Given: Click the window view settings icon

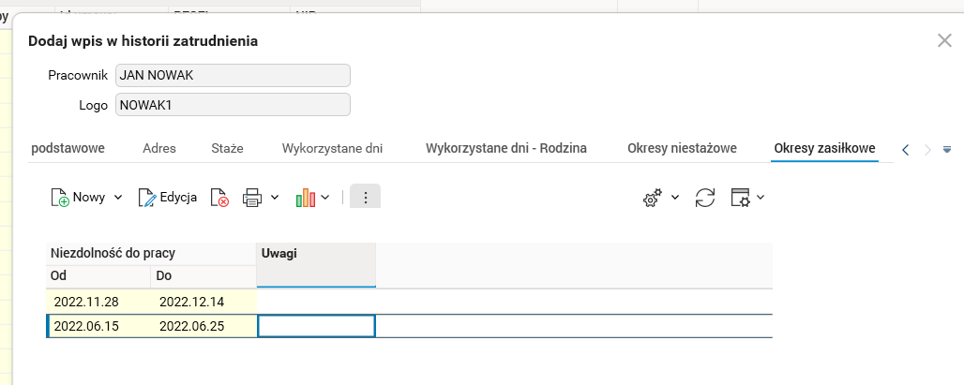Looking at the screenshot, I should tap(741, 198).
